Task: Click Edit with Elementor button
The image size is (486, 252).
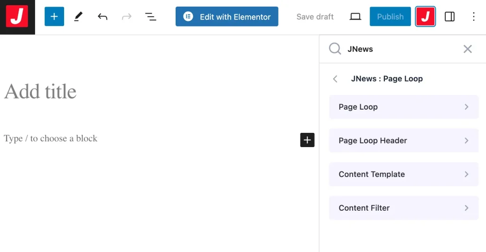Action: coord(227,17)
